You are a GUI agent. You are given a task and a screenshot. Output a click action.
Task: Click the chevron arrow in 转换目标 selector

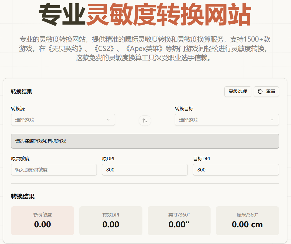[272, 120]
